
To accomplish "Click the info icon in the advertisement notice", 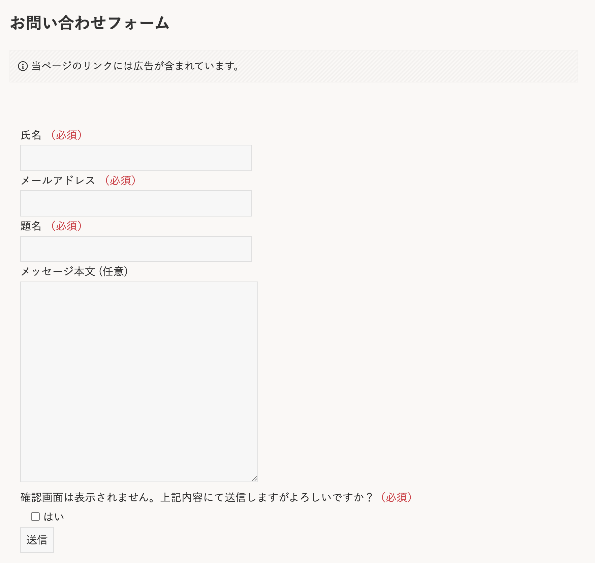I will tap(23, 66).
